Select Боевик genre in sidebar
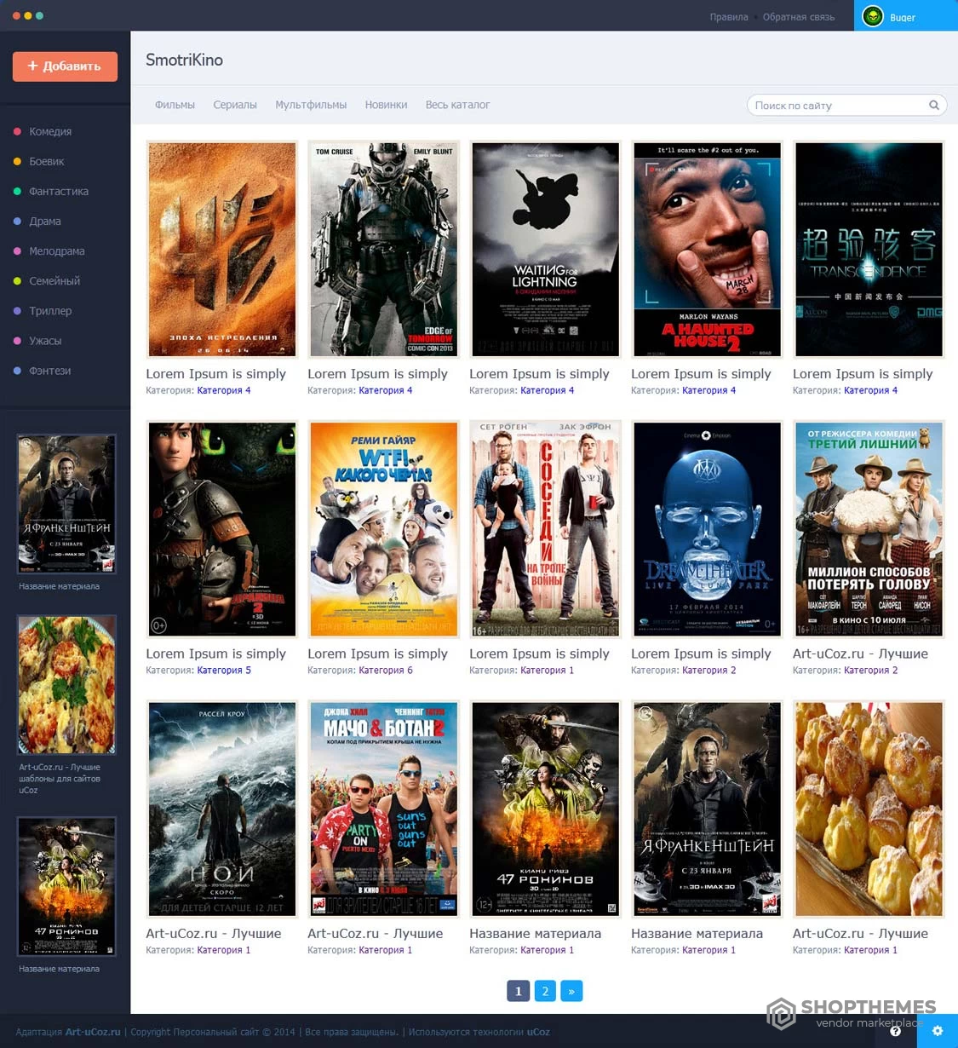This screenshot has height=1048, width=958. [47, 161]
